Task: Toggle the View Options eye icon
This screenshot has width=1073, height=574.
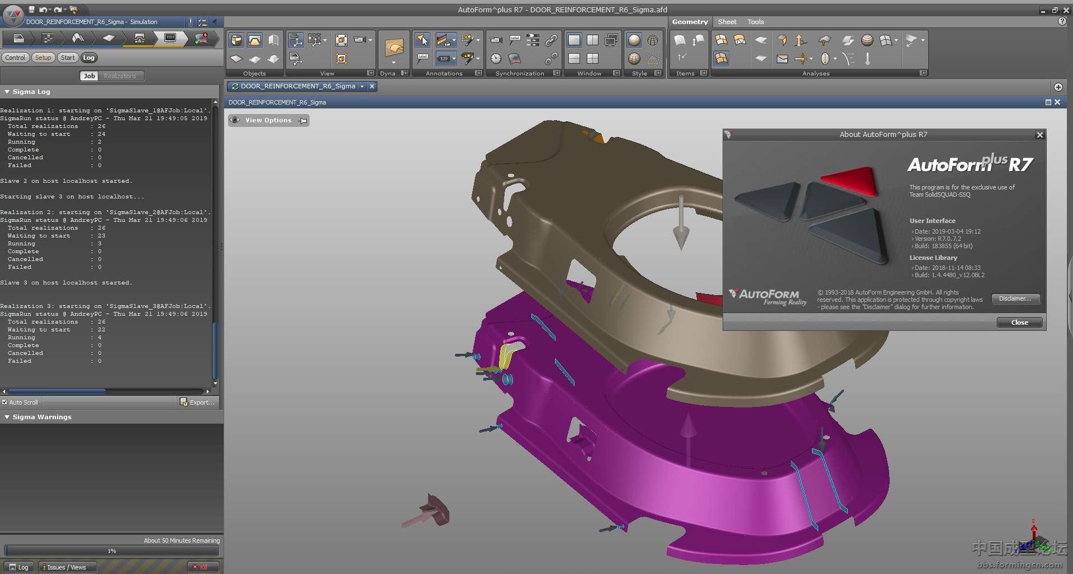Action: (235, 120)
